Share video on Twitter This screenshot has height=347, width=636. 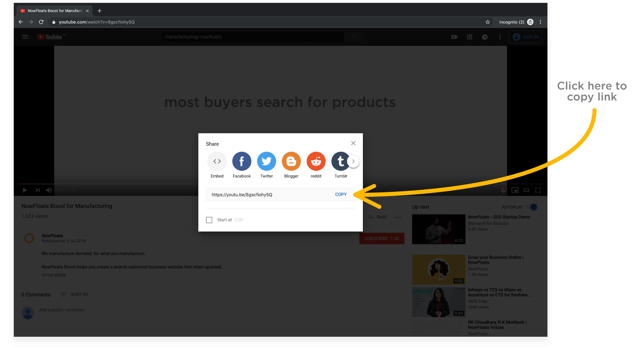(x=267, y=161)
